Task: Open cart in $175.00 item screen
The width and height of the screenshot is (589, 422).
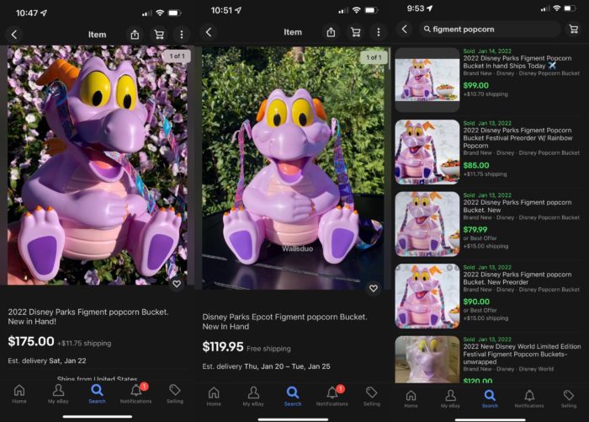Action: pos(159,35)
